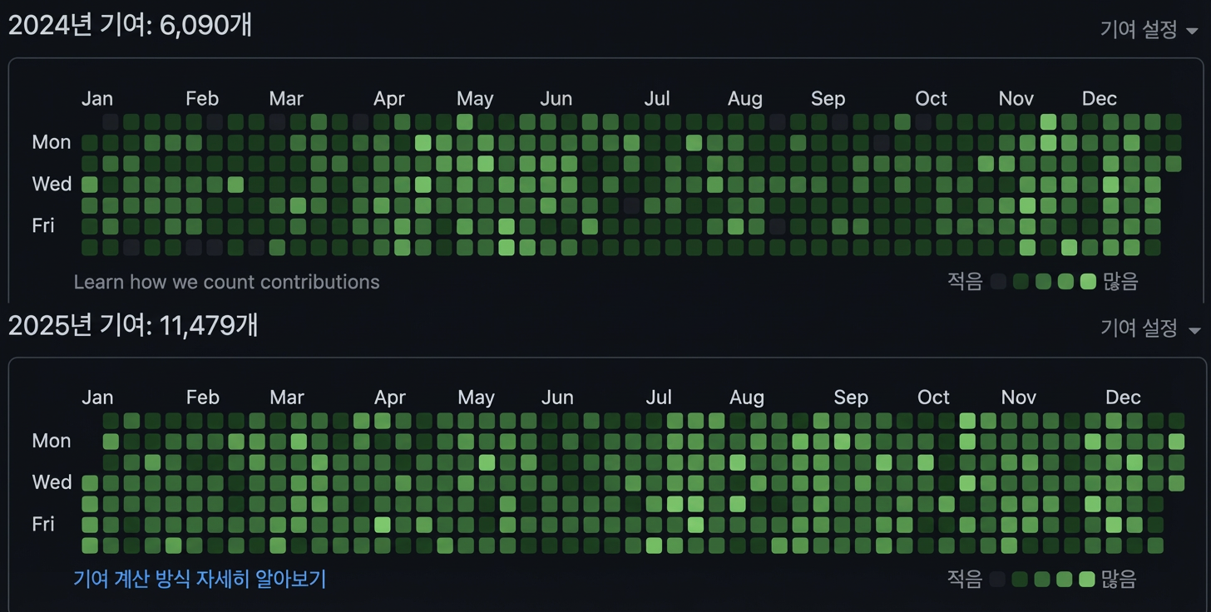
Task: Click the December 31, 2024 contribution cell
Action: (1173, 164)
